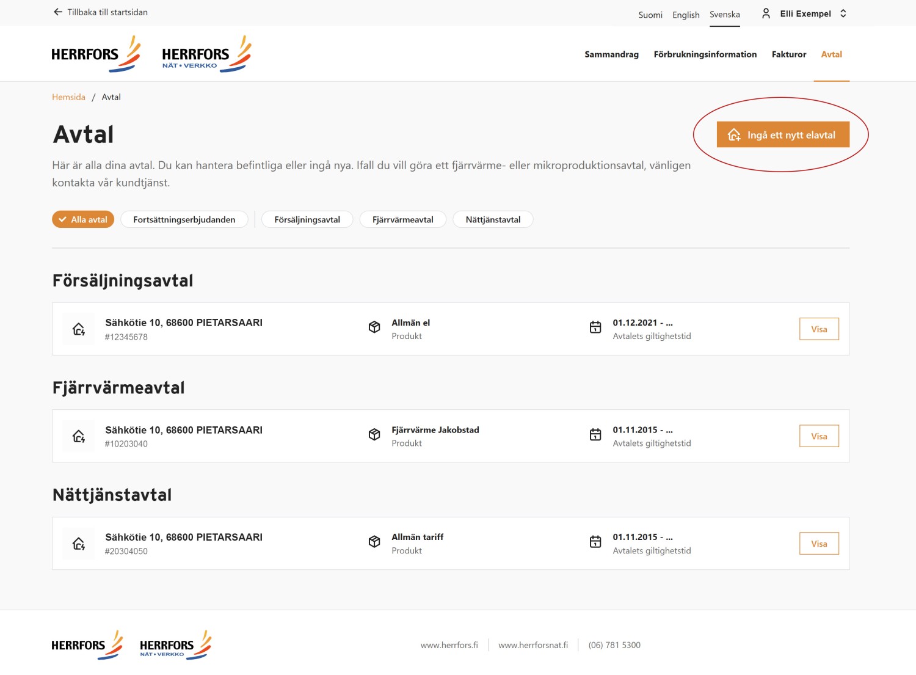916x675 pixels.
Task: Select the Fjärrvärmeavtal filter chip
Action: pos(403,219)
